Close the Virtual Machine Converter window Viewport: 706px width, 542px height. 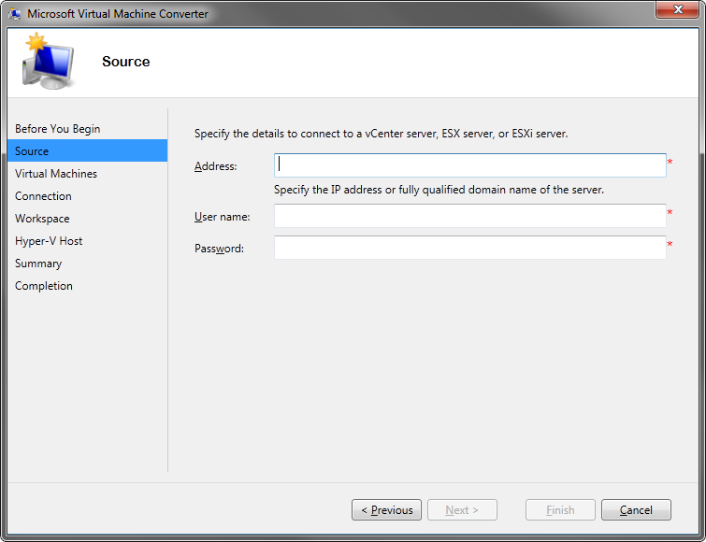(x=677, y=9)
